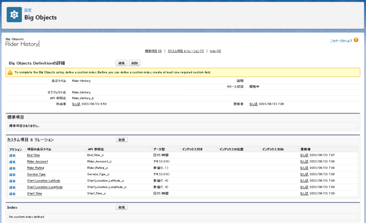Click the データ型 column header
The width and height of the screenshot is (366, 223).
(159, 149)
